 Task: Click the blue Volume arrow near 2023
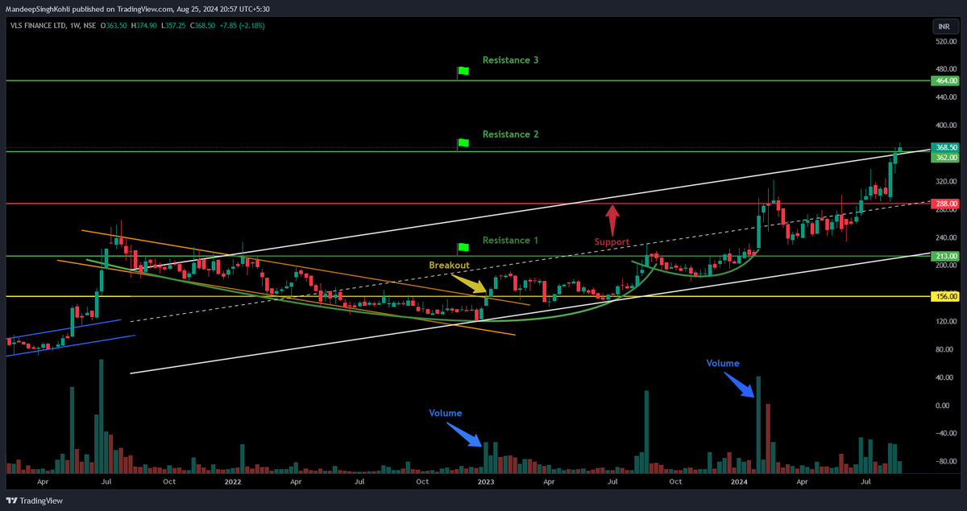pos(463,435)
